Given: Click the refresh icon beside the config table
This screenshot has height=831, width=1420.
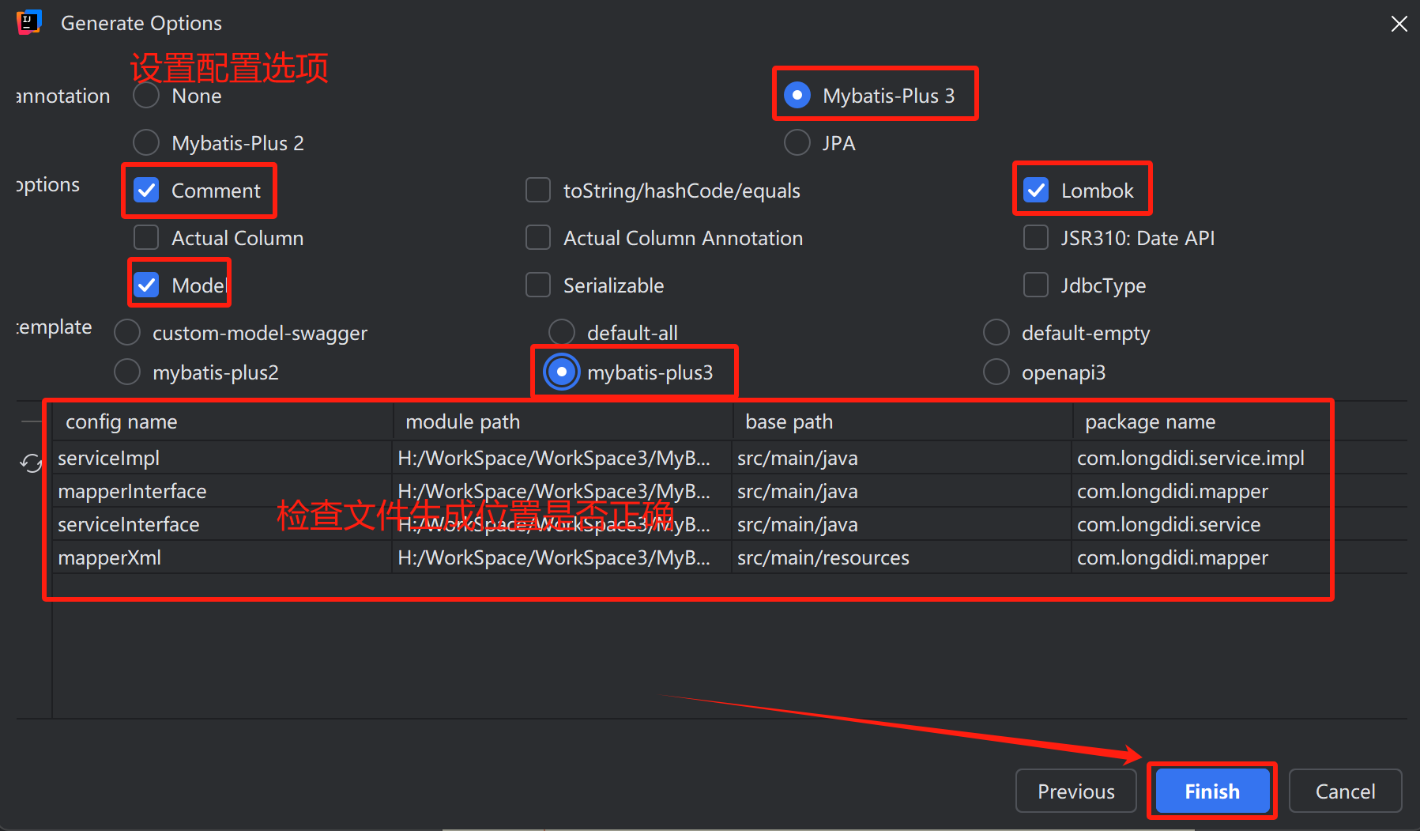Looking at the screenshot, I should point(32,463).
